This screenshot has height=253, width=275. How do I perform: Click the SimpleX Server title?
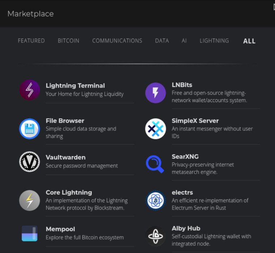195,121
